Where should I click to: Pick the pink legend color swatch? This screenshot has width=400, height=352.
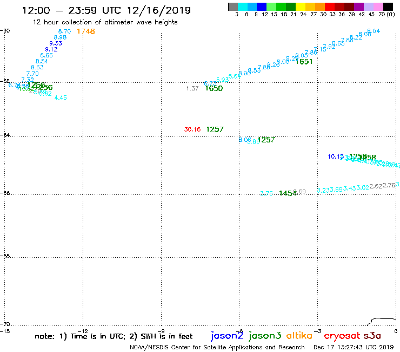pyautogui.click(x=378, y=6)
